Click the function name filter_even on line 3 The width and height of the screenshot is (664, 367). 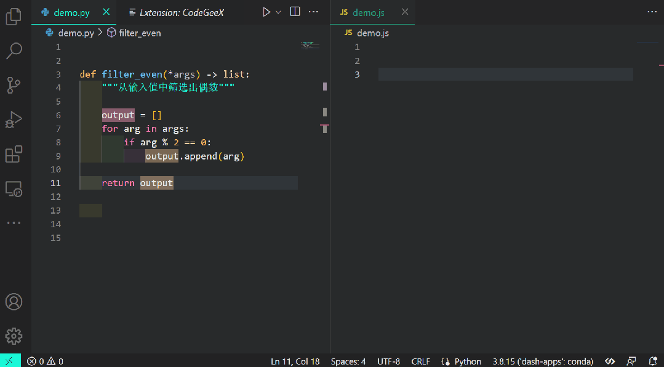click(x=132, y=74)
